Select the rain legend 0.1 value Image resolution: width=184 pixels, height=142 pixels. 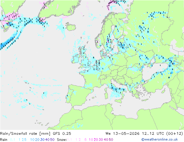pyautogui.click(x=12, y=140)
